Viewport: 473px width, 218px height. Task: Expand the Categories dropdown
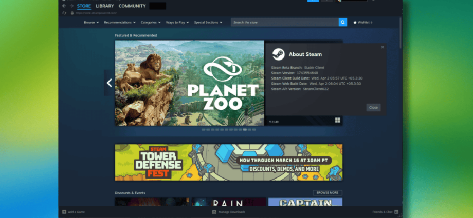[151, 22]
